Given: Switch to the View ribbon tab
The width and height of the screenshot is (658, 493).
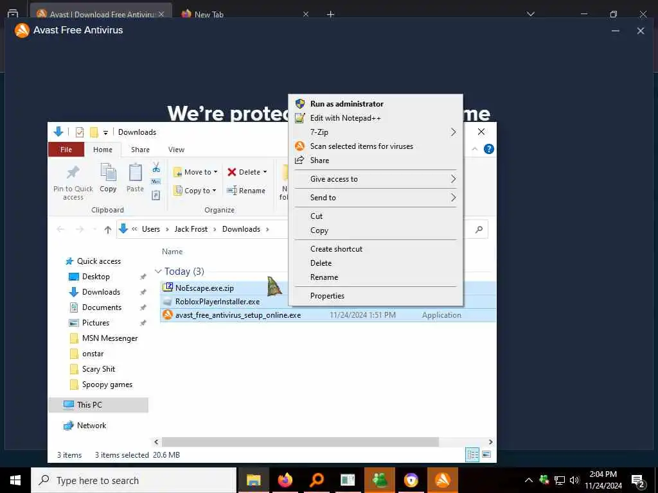Looking at the screenshot, I should [x=176, y=149].
